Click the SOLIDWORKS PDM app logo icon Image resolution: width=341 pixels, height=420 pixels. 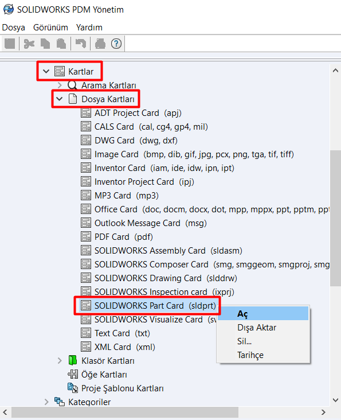pyautogui.click(x=9, y=9)
